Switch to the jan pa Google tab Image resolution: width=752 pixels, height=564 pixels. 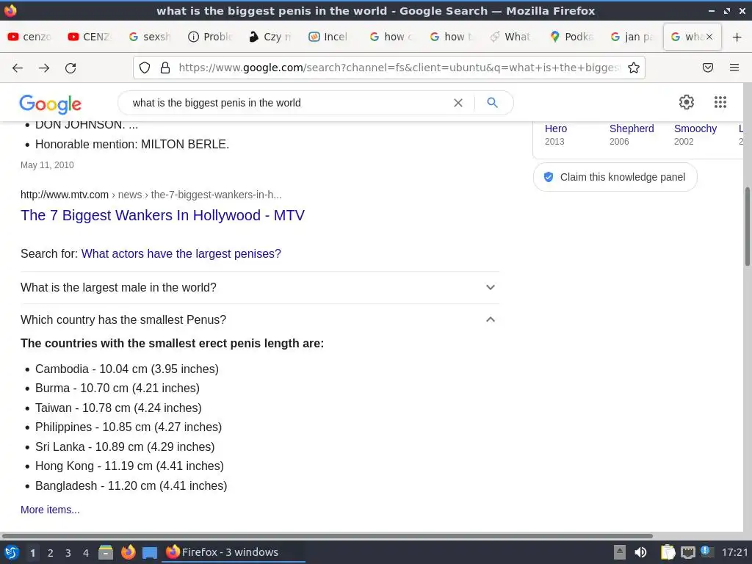click(631, 37)
